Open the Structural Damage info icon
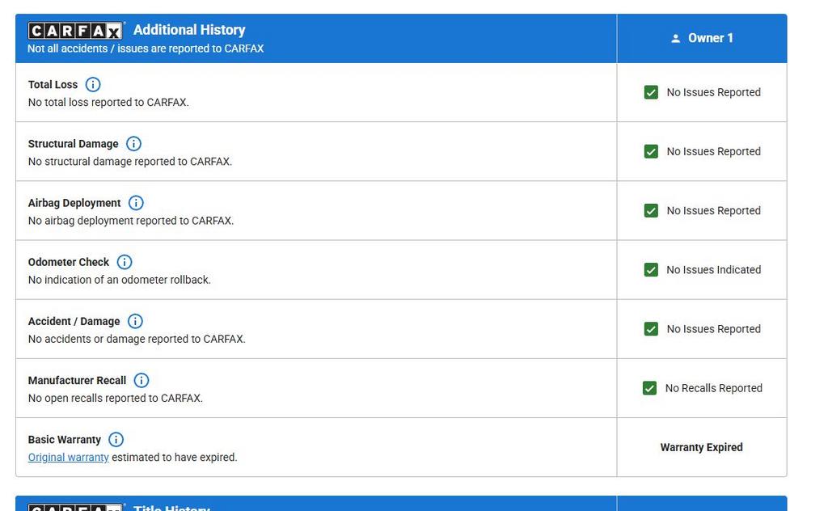This screenshot has width=828, height=511. [x=133, y=144]
